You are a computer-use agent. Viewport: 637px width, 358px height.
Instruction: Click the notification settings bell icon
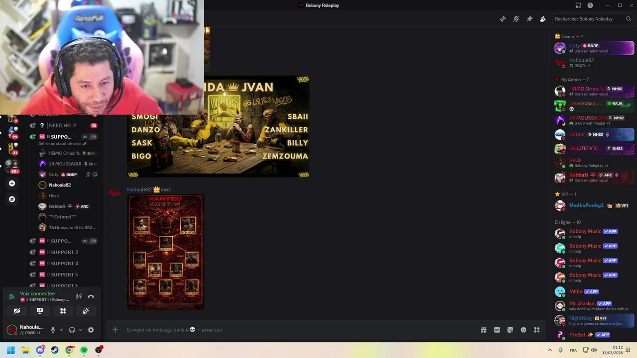pos(516,19)
